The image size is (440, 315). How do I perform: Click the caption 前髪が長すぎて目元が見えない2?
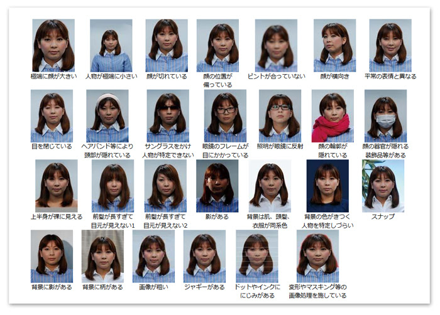click(165, 221)
